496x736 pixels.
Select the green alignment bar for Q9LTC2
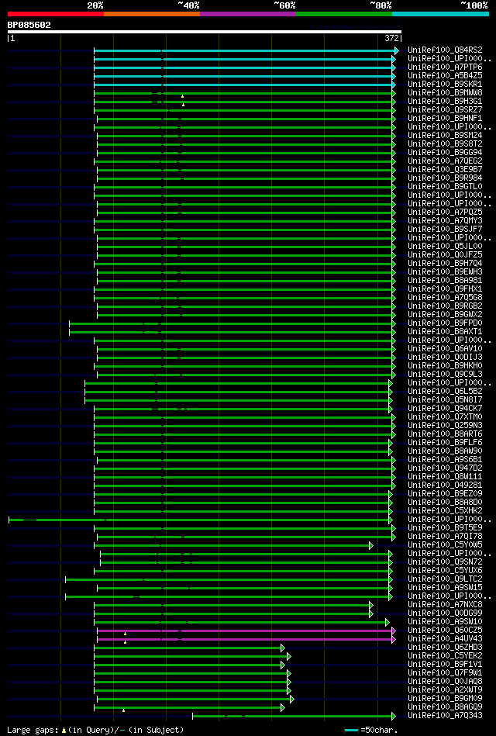227,579
